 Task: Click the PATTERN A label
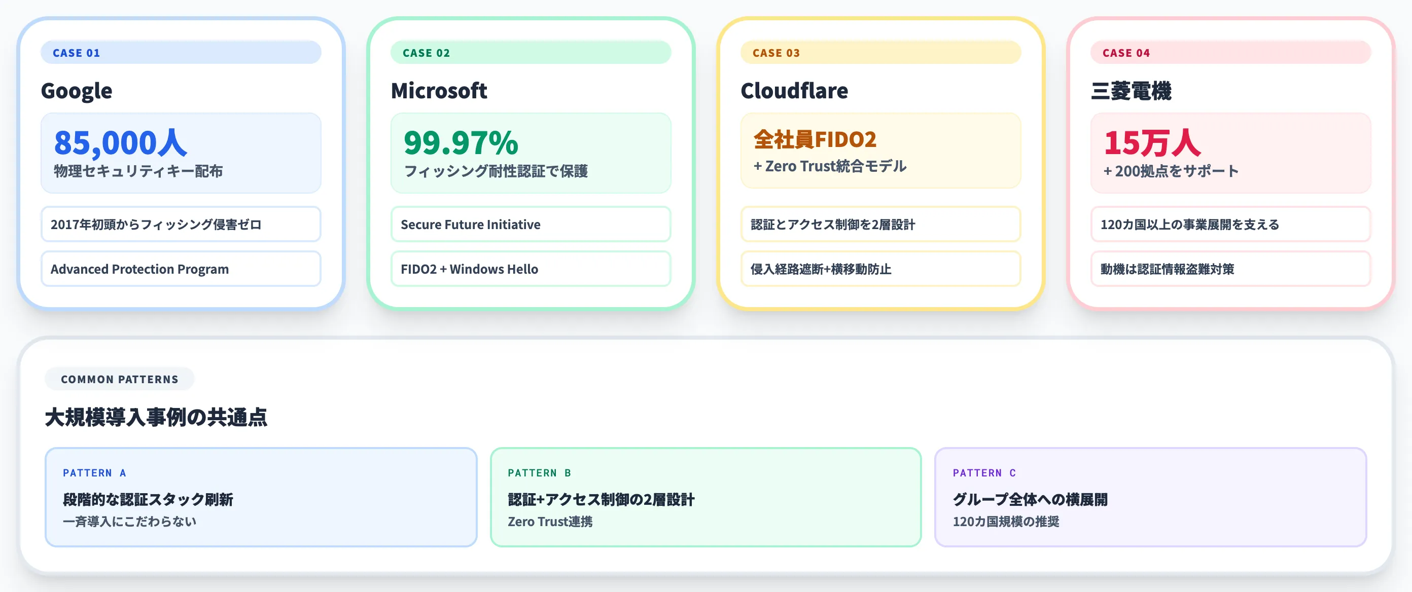(x=94, y=472)
